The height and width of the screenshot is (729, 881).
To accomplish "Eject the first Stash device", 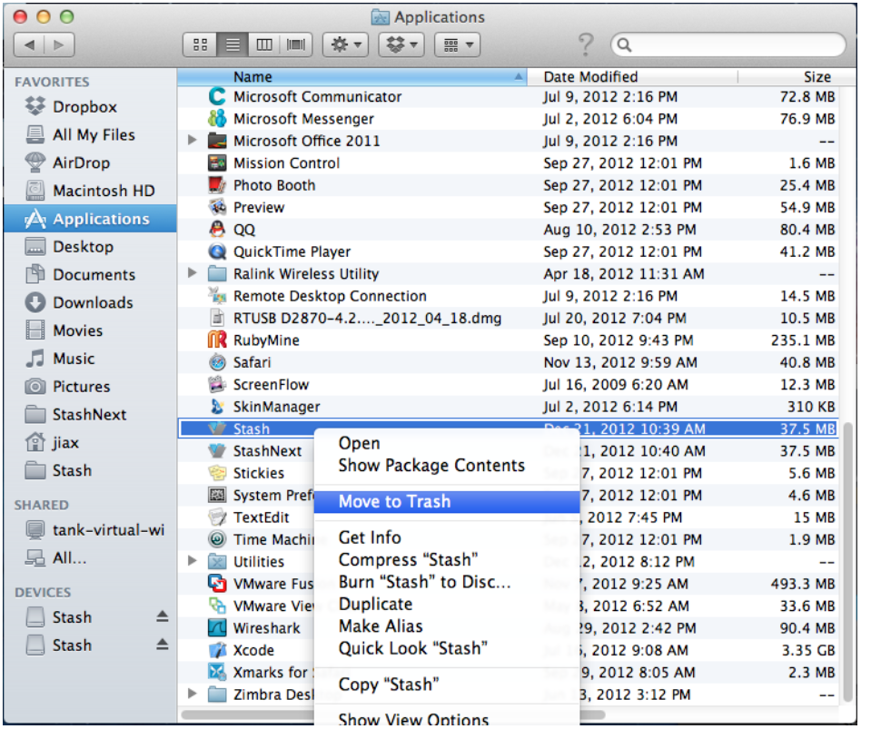I will pos(162,617).
